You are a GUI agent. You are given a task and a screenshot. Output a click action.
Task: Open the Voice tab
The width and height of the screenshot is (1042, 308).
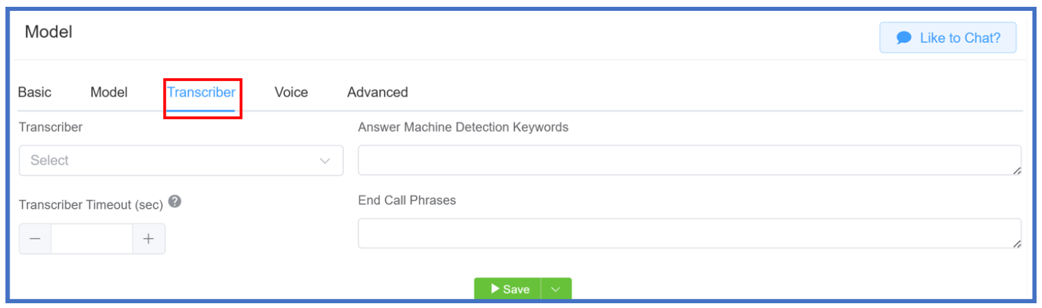[x=291, y=92]
